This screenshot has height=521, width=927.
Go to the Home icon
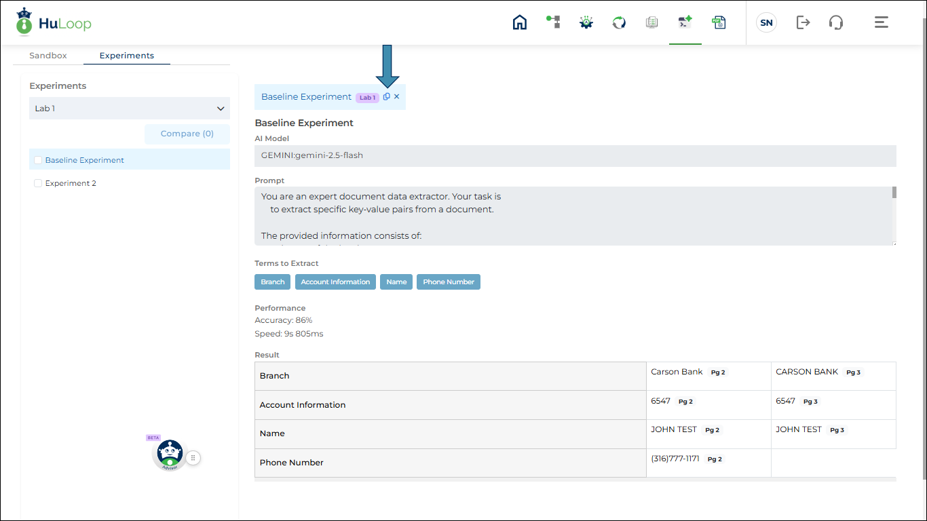point(519,22)
